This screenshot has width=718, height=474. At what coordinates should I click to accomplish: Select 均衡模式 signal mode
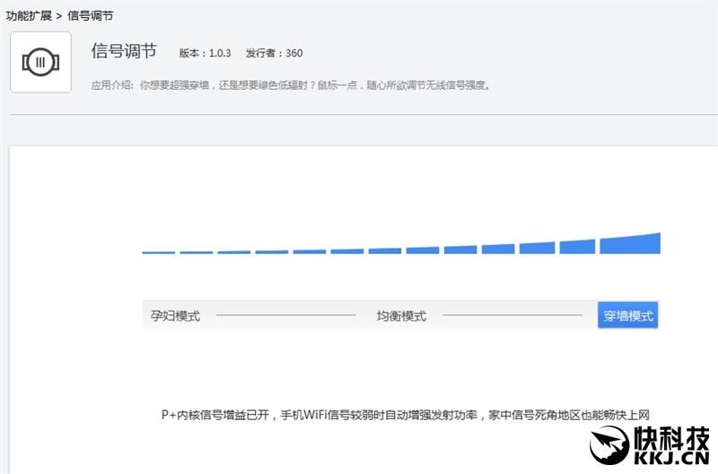click(401, 315)
